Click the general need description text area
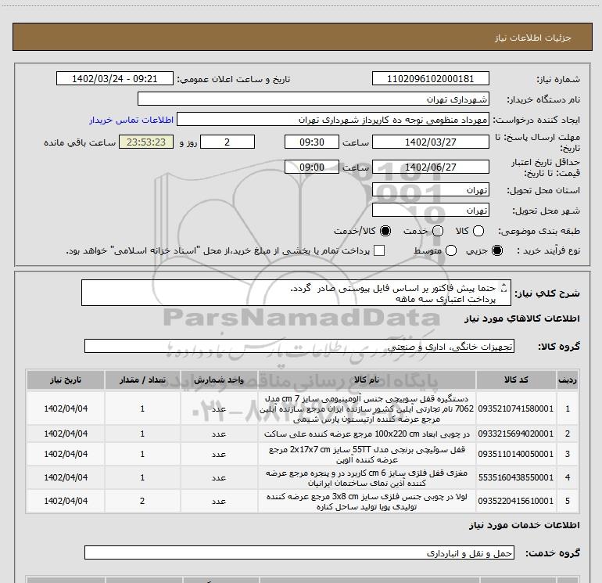The image size is (602, 583). [296, 293]
